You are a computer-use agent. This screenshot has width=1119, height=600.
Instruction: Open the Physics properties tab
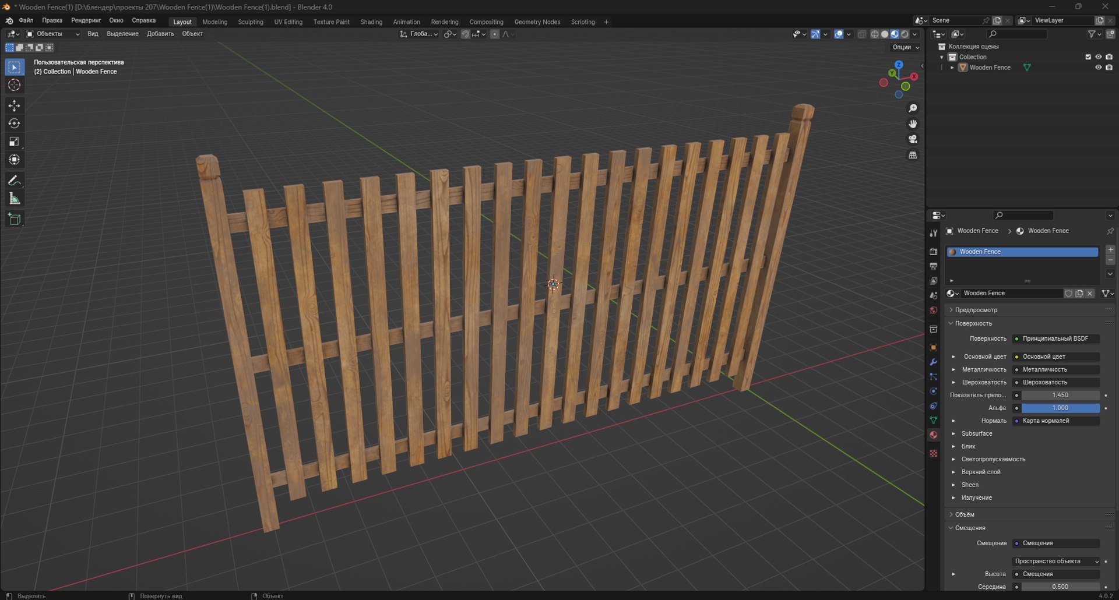point(933,391)
